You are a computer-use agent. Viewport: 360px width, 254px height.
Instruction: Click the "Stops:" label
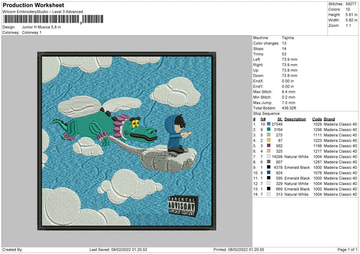[259, 49]
